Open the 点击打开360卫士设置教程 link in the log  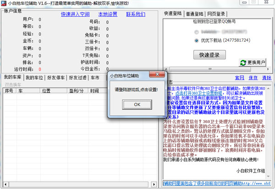tap(198, 93)
